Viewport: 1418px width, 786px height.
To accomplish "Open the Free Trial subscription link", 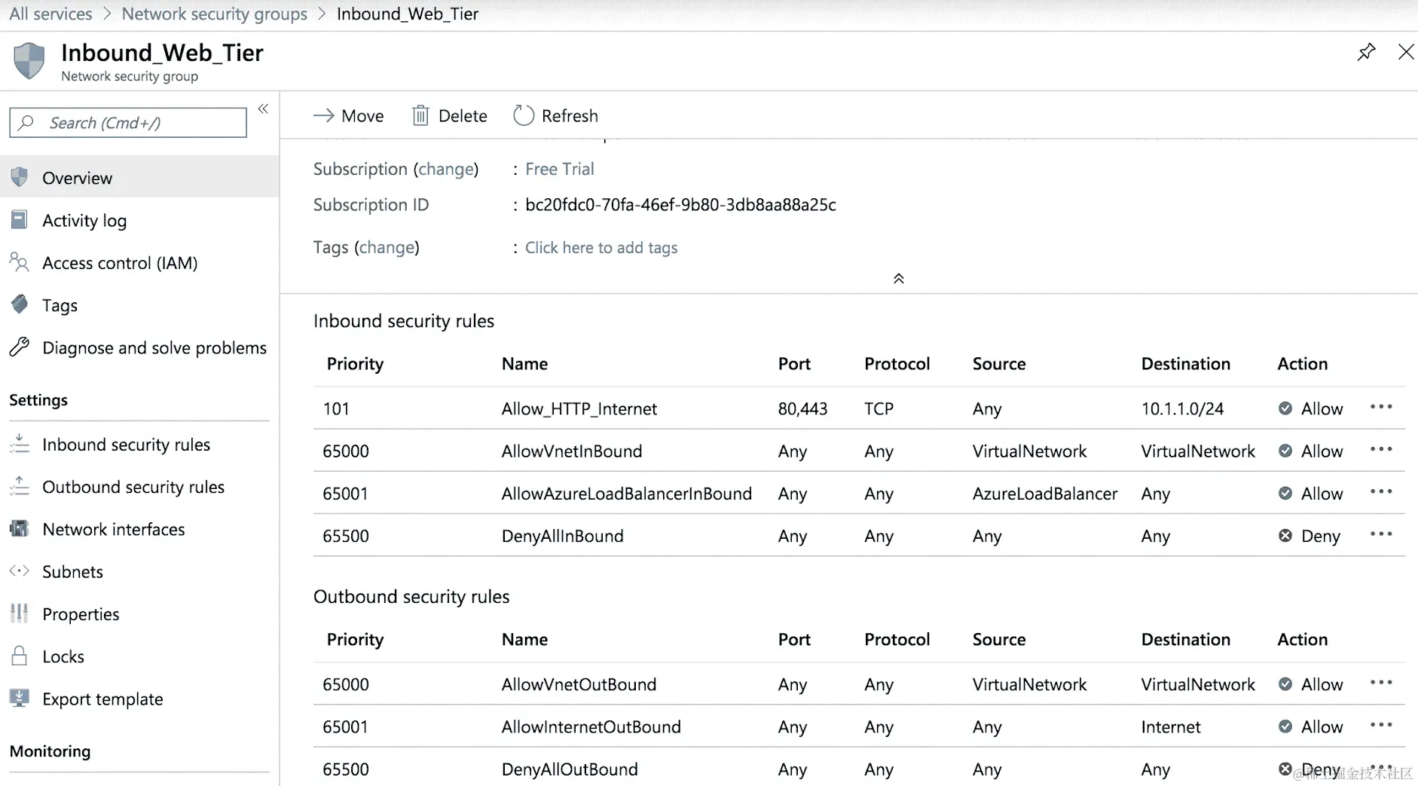I will point(560,169).
